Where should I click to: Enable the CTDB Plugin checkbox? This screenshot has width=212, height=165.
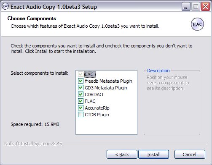point(81,115)
